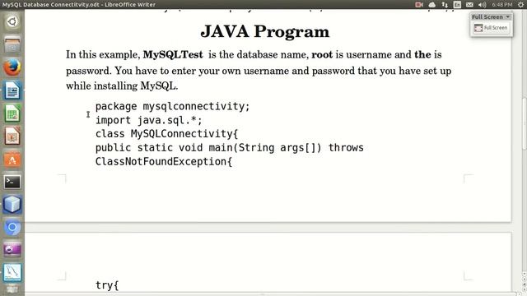Open LibreOffice Impress from the launcher
Image resolution: width=527 pixels, height=296 pixels.
[12, 136]
